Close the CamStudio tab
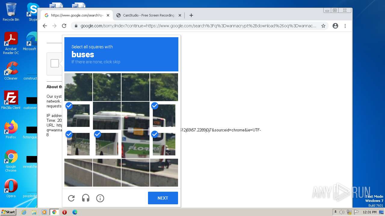This screenshot has width=385, height=216. coord(180,15)
